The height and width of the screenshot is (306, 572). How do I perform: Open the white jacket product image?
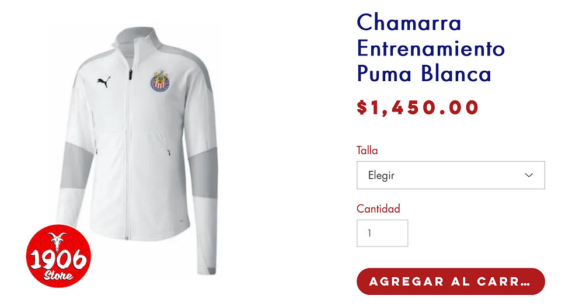pos(137,151)
